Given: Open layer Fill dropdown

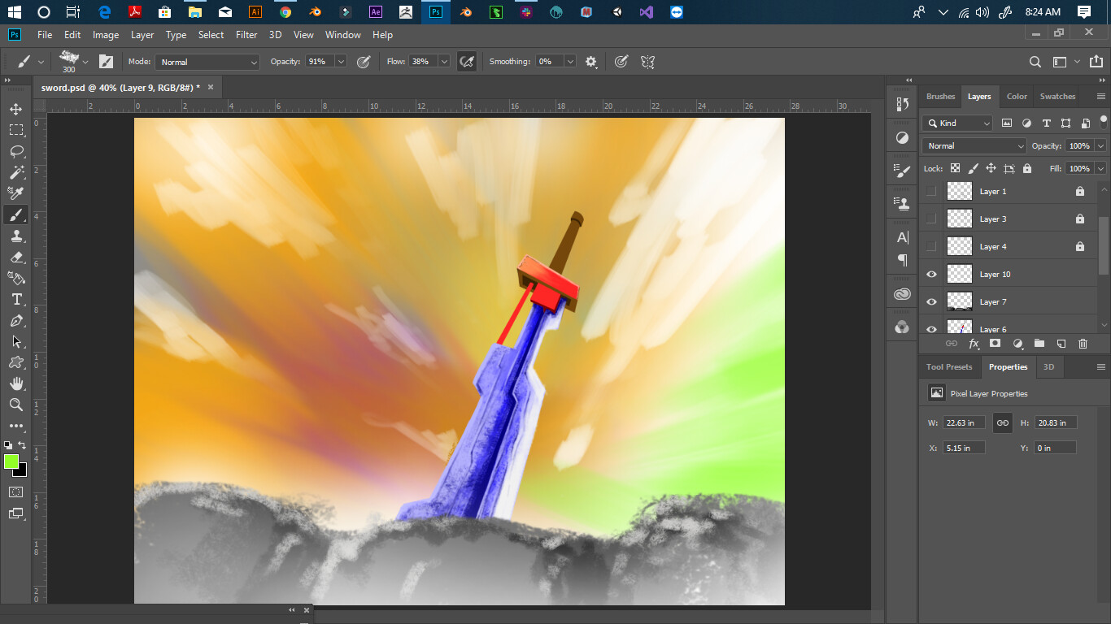Looking at the screenshot, I should pyautogui.click(x=1100, y=168).
